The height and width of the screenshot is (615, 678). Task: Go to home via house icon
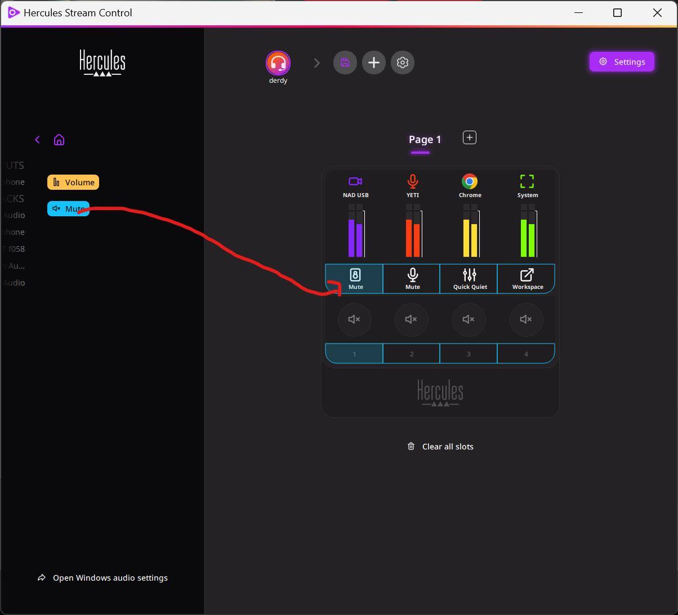pos(59,140)
